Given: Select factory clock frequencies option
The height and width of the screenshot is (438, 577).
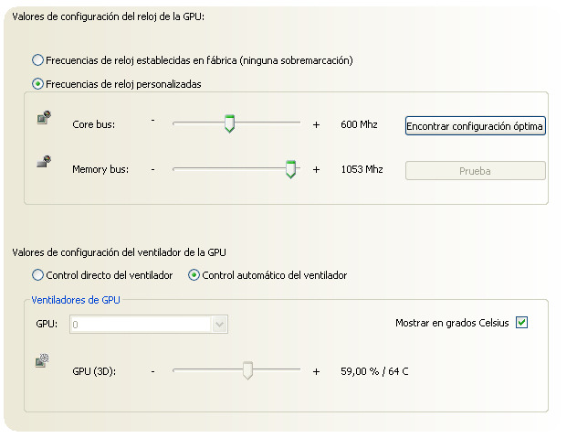Looking at the screenshot, I should (x=37, y=60).
